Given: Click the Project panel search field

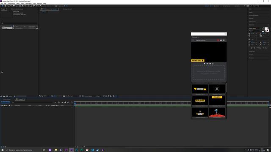Looking at the screenshot, I should pyautogui.click(x=19, y=23).
